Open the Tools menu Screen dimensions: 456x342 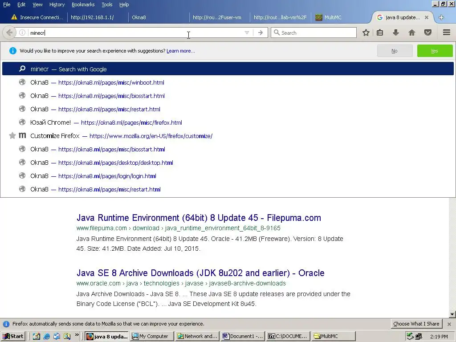point(107,4)
